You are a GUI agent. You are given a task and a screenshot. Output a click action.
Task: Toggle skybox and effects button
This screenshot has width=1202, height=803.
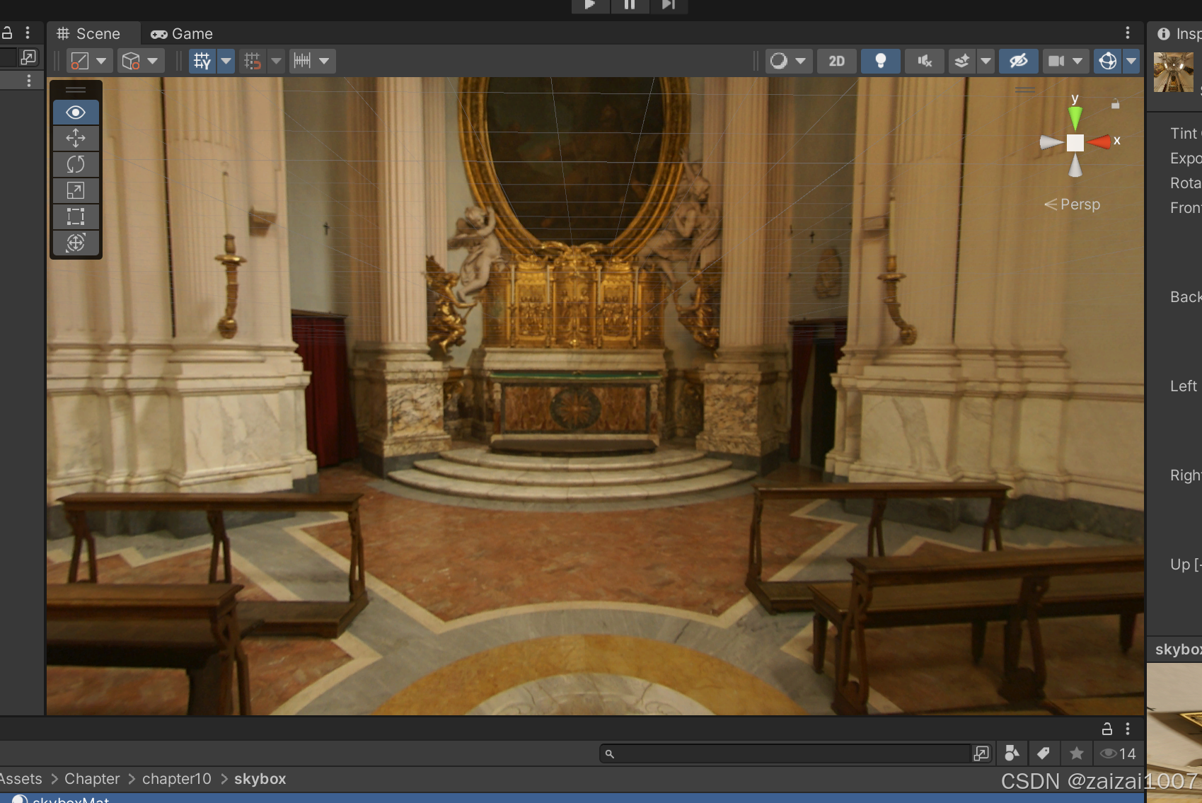(962, 61)
